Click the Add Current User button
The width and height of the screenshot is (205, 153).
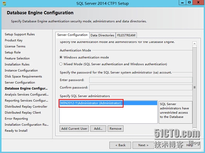(74, 129)
